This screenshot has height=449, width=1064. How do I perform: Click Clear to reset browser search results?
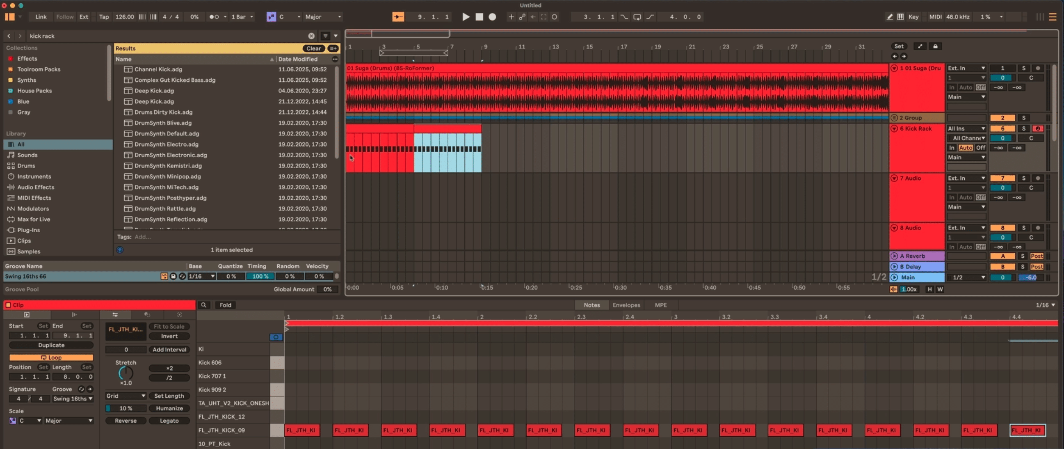point(313,48)
